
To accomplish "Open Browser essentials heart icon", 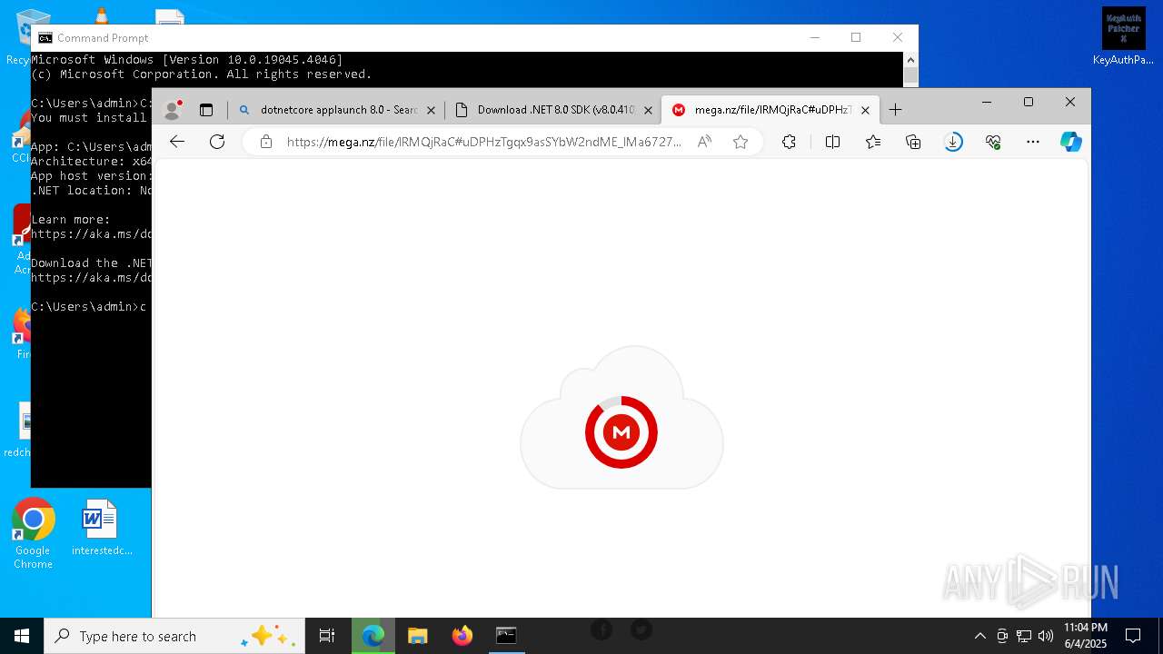I will coord(993,142).
